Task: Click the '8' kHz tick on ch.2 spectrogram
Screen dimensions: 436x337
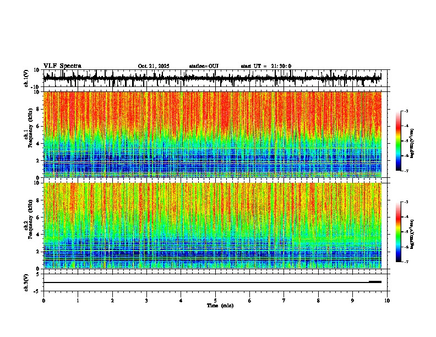Action: point(39,200)
